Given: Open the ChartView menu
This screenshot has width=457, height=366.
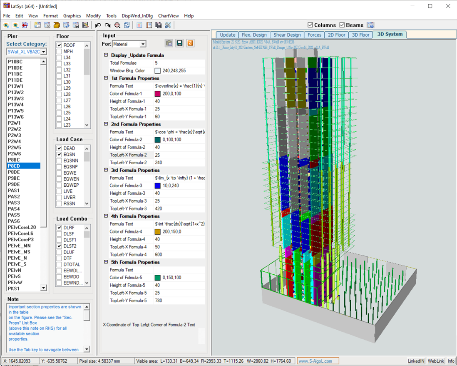Looking at the screenshot, I should pyautogui.click(x=168, y=15).
